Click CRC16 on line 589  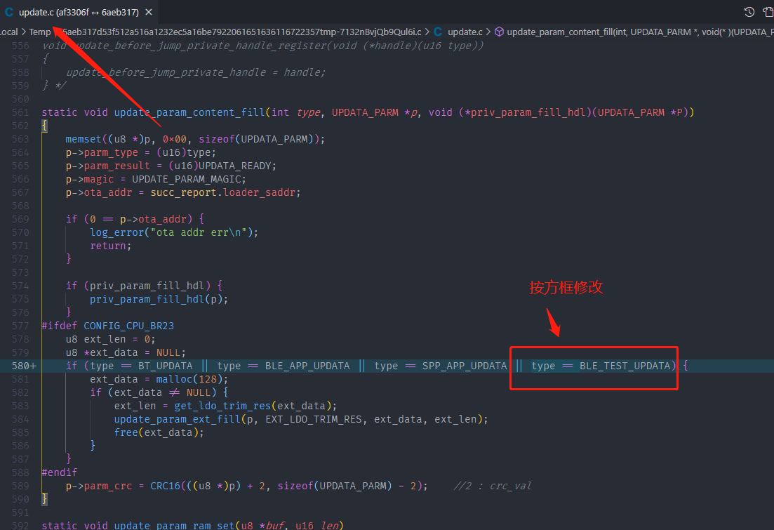(x=166, y=486)
